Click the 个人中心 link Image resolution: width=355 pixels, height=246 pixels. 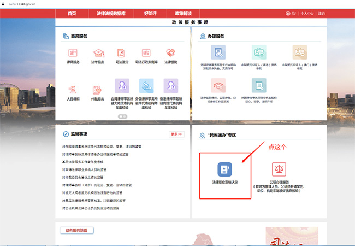(x=306, y=14)
